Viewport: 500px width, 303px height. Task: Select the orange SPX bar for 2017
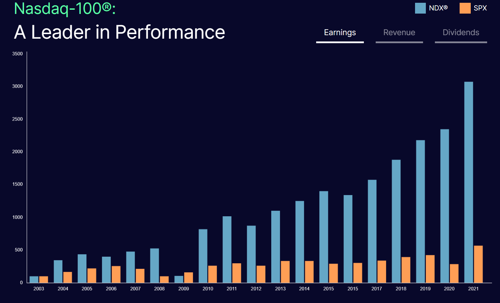[x=382, y=272]
